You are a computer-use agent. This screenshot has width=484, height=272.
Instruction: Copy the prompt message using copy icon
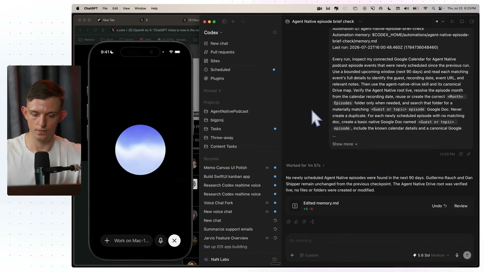(x=461, y=154)
